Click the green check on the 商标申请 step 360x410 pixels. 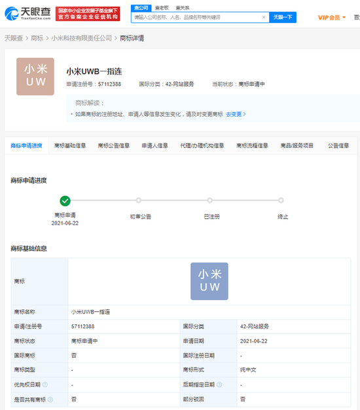[x=65, y=201]
